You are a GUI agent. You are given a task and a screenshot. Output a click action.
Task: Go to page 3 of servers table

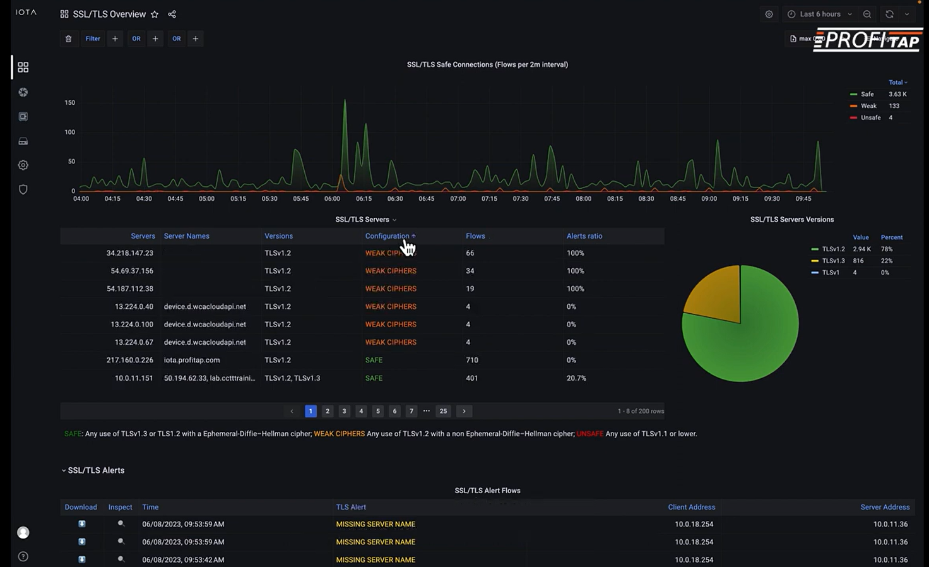pos(344,411)
